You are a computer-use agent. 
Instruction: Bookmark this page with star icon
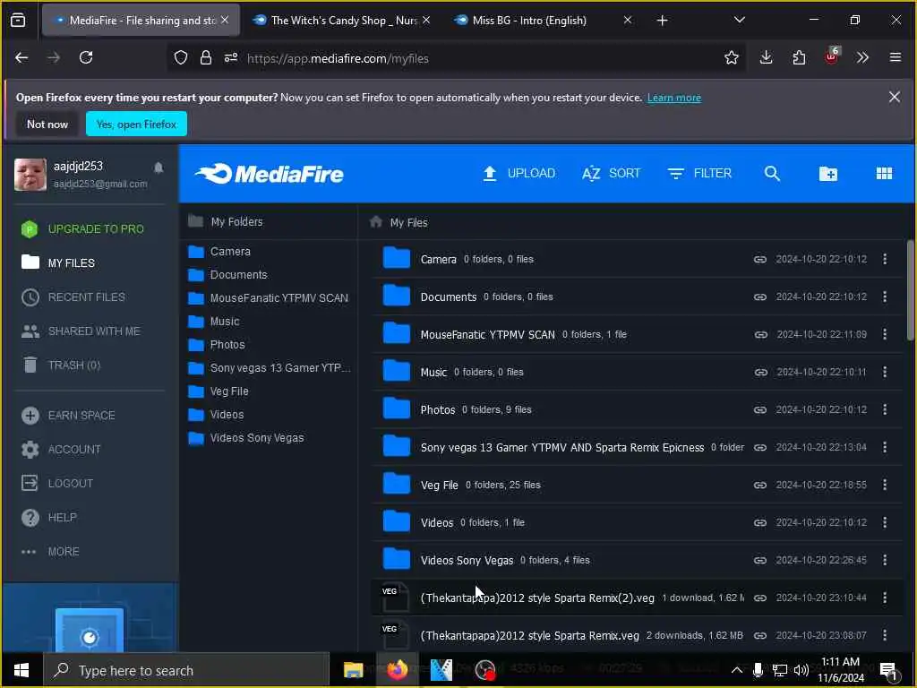click(x=731, y=57)
